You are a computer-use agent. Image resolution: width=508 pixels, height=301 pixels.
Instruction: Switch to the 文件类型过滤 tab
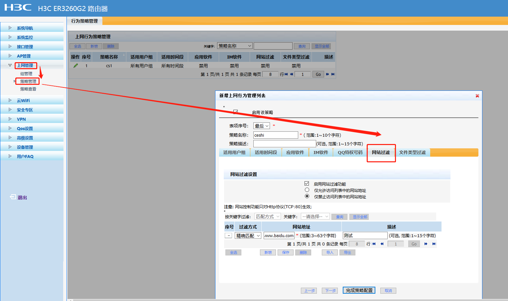[x=412, y=153]
